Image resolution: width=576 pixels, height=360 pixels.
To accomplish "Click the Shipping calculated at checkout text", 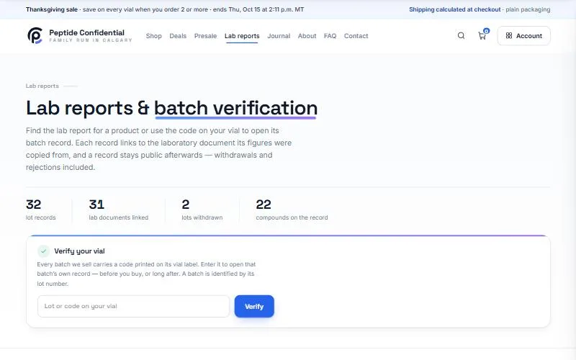I will click(455, 9).
